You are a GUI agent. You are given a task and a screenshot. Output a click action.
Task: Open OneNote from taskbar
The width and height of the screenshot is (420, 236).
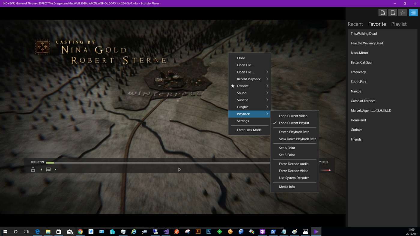click(x=262, y=232)
